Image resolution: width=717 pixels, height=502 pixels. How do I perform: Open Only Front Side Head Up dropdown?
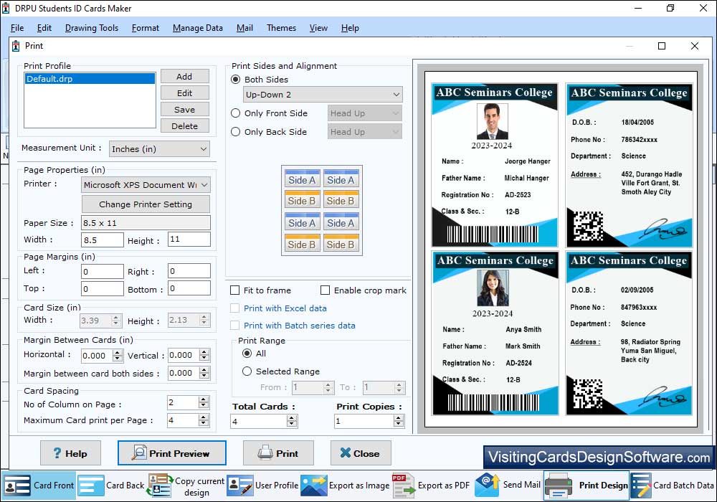365,113
